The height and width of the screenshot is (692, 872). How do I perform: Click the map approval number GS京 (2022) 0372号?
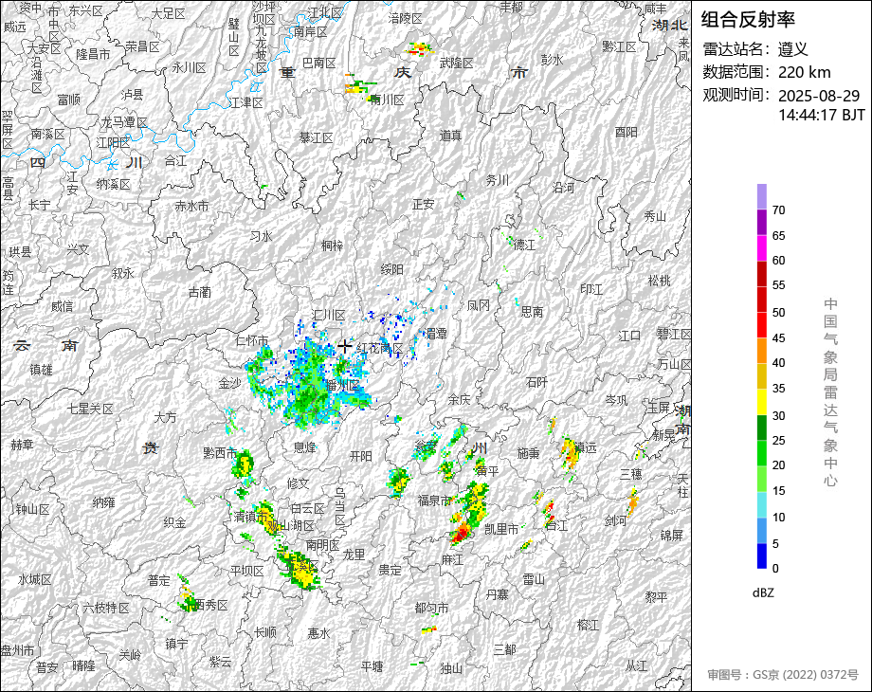tap(806, 675)
